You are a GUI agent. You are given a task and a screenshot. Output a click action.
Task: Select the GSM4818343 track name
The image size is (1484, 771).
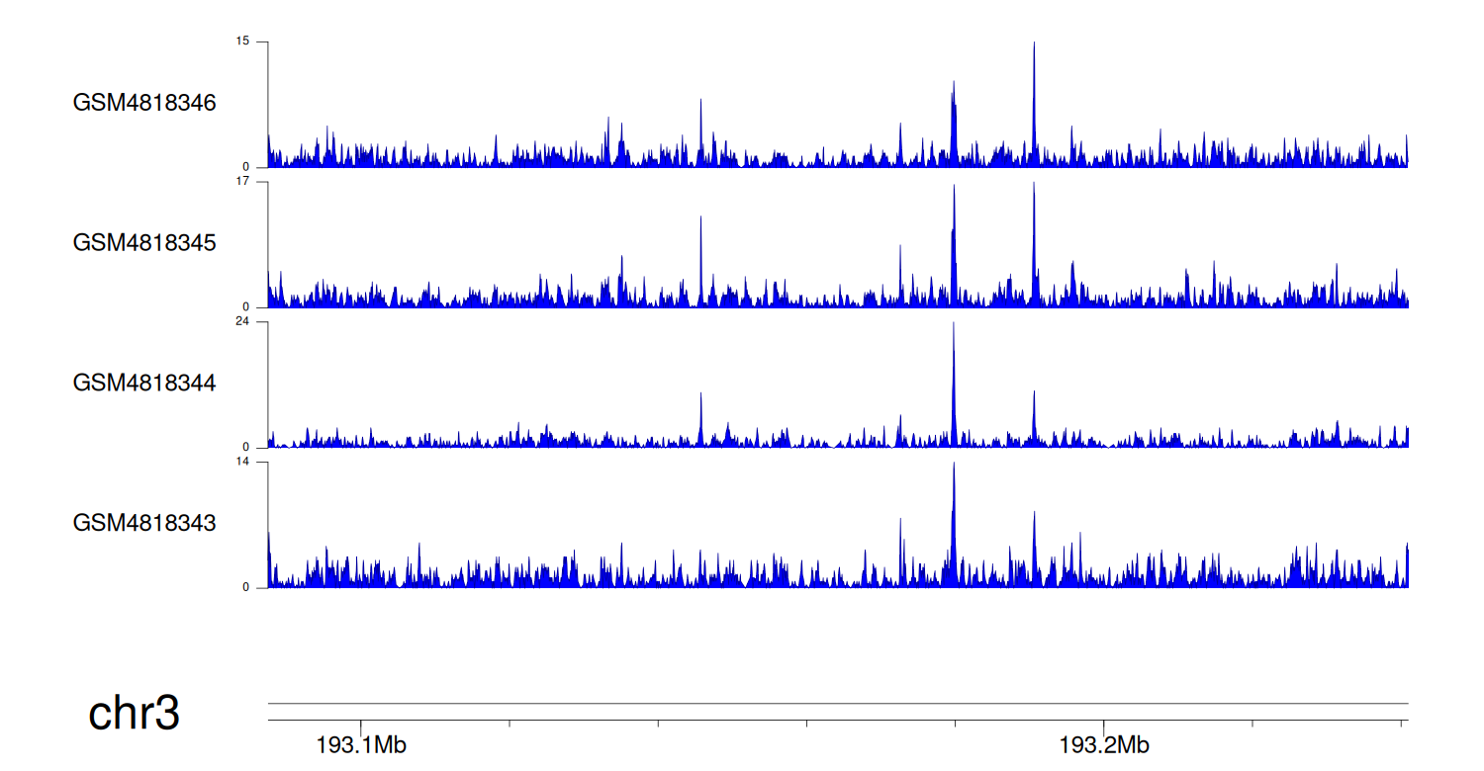pos(144,523)
